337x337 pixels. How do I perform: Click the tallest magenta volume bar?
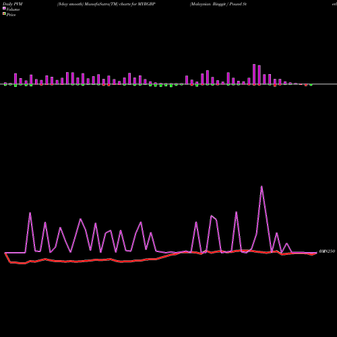click(254, 74)
